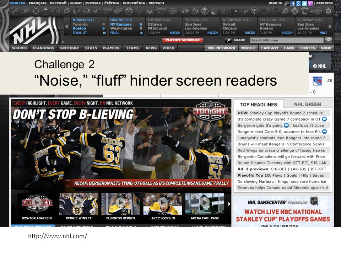Sign in with the Facebook icon

293,3
